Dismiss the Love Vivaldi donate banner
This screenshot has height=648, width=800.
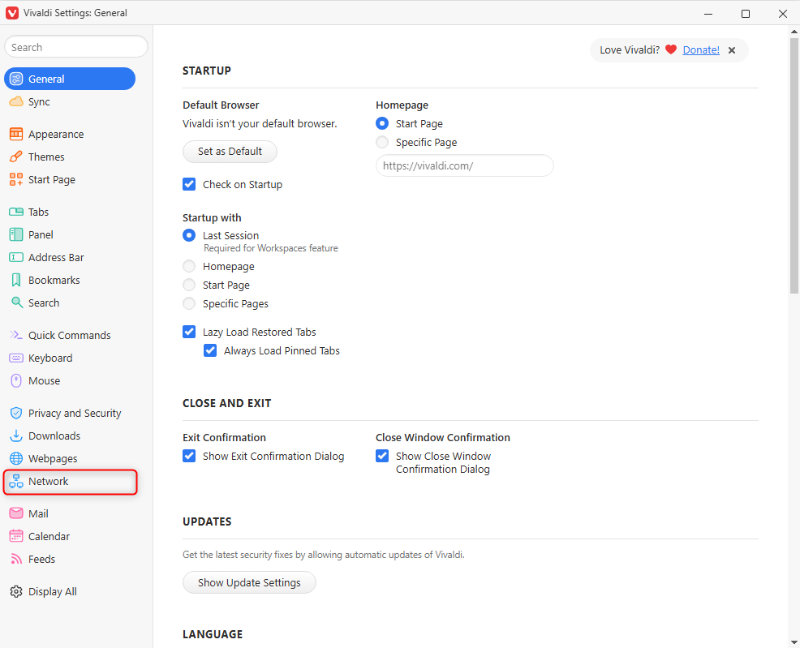pyautogui.click(x=732, y=50)
